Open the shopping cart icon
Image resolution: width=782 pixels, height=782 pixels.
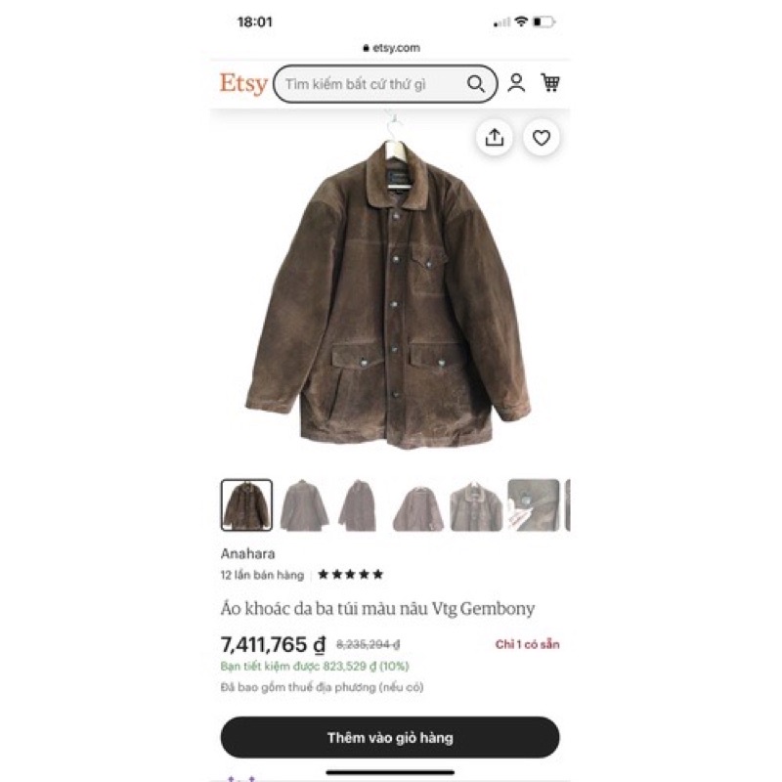click(550, 83)
